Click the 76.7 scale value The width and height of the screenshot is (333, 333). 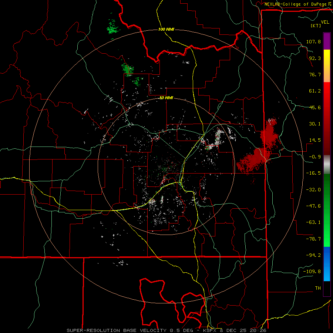click(315, 74)
